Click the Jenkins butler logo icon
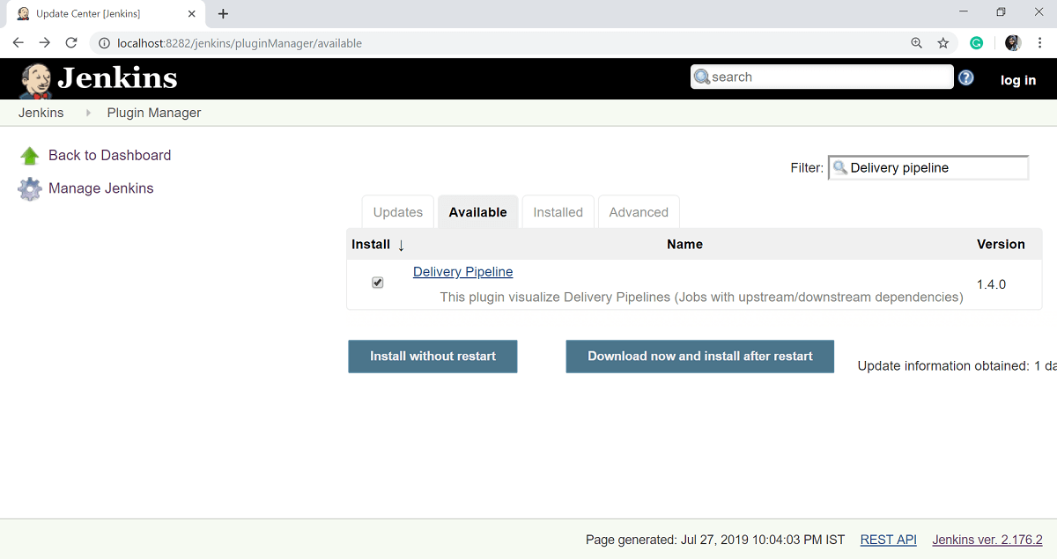The height and width of the screenshot is (559, 1057). (x=35, y=81)
